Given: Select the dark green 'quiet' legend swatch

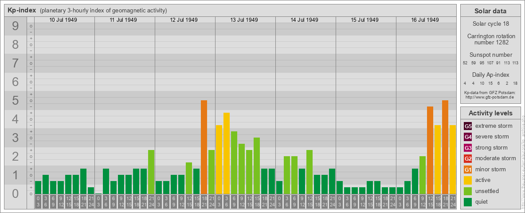Looking at the screenshot, I should [x=468, y=201].
